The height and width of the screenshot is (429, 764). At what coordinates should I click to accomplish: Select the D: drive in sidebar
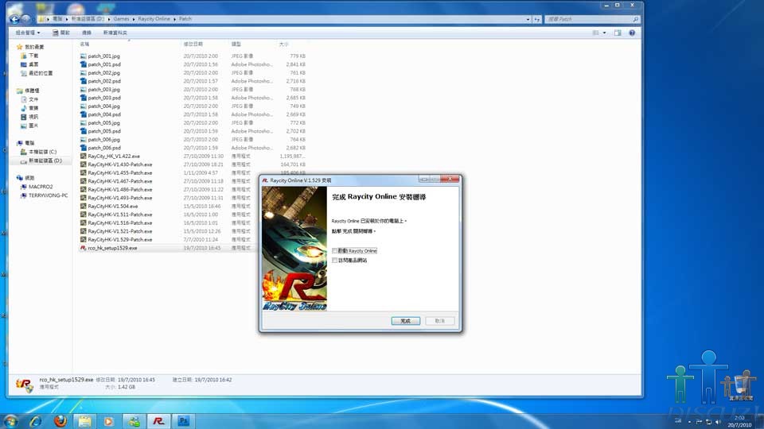(x=41, y=160)
